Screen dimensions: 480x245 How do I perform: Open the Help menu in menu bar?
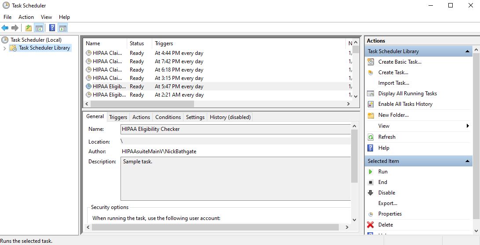(x=64, y=17)
